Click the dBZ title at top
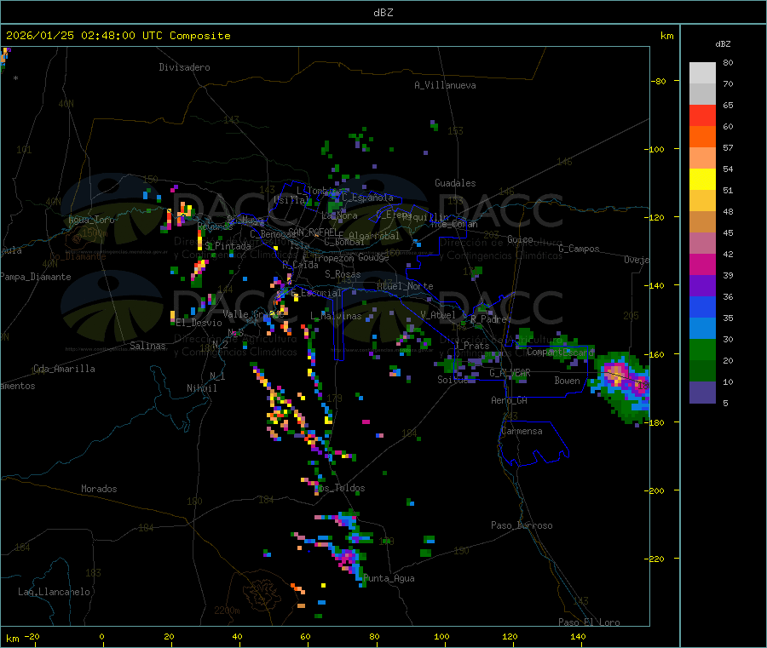 pyautogui.click(x=383, y=12)
